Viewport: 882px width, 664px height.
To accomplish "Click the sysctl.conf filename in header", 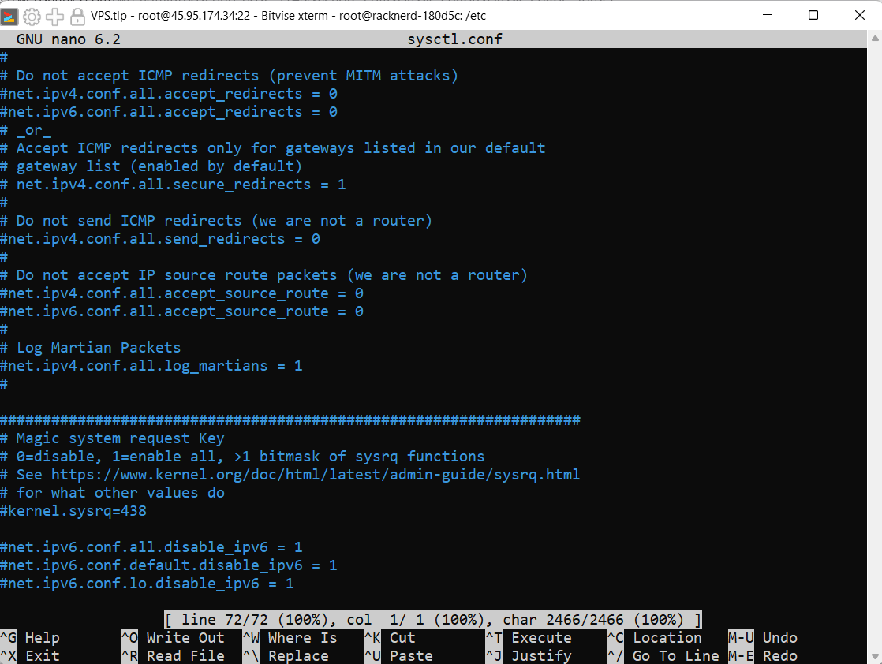I will coord(454,39).
